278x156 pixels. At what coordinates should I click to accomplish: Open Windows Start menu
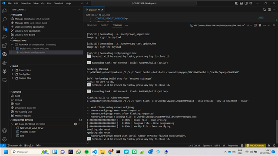(x=6, y=152)
